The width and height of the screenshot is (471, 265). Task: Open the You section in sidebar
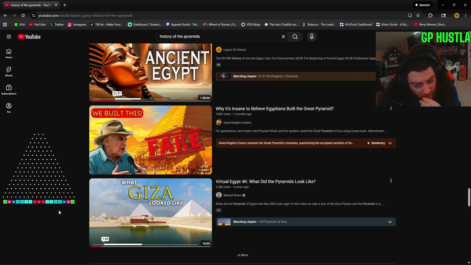(9, 108)
